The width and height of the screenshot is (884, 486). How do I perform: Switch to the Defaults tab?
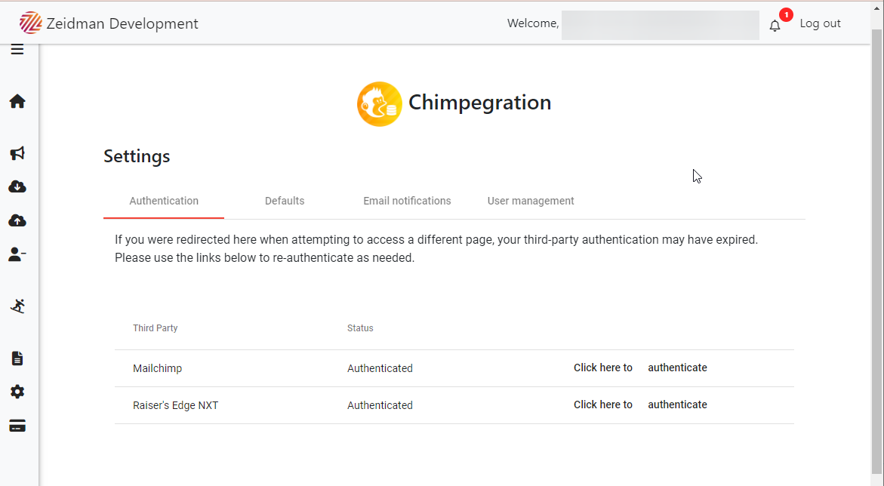(285, 201)
